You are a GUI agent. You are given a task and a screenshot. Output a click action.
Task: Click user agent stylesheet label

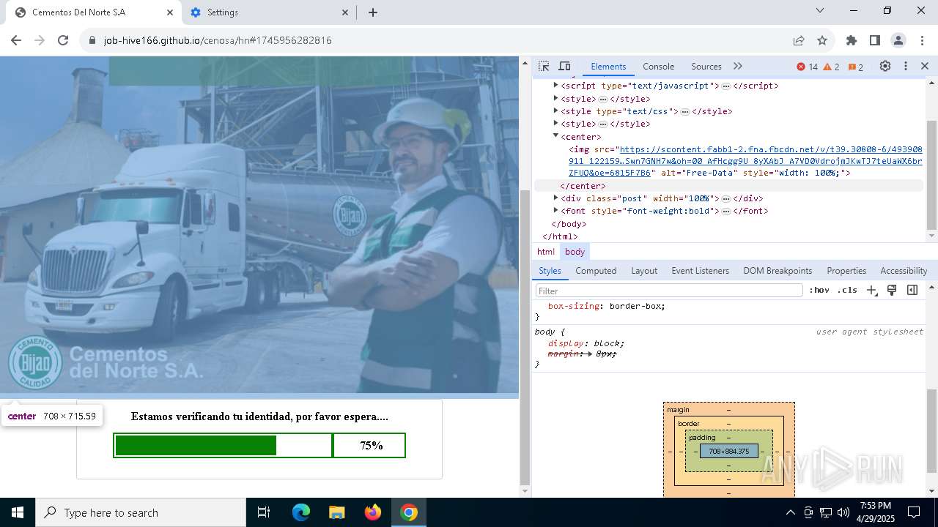click(870, 332)
